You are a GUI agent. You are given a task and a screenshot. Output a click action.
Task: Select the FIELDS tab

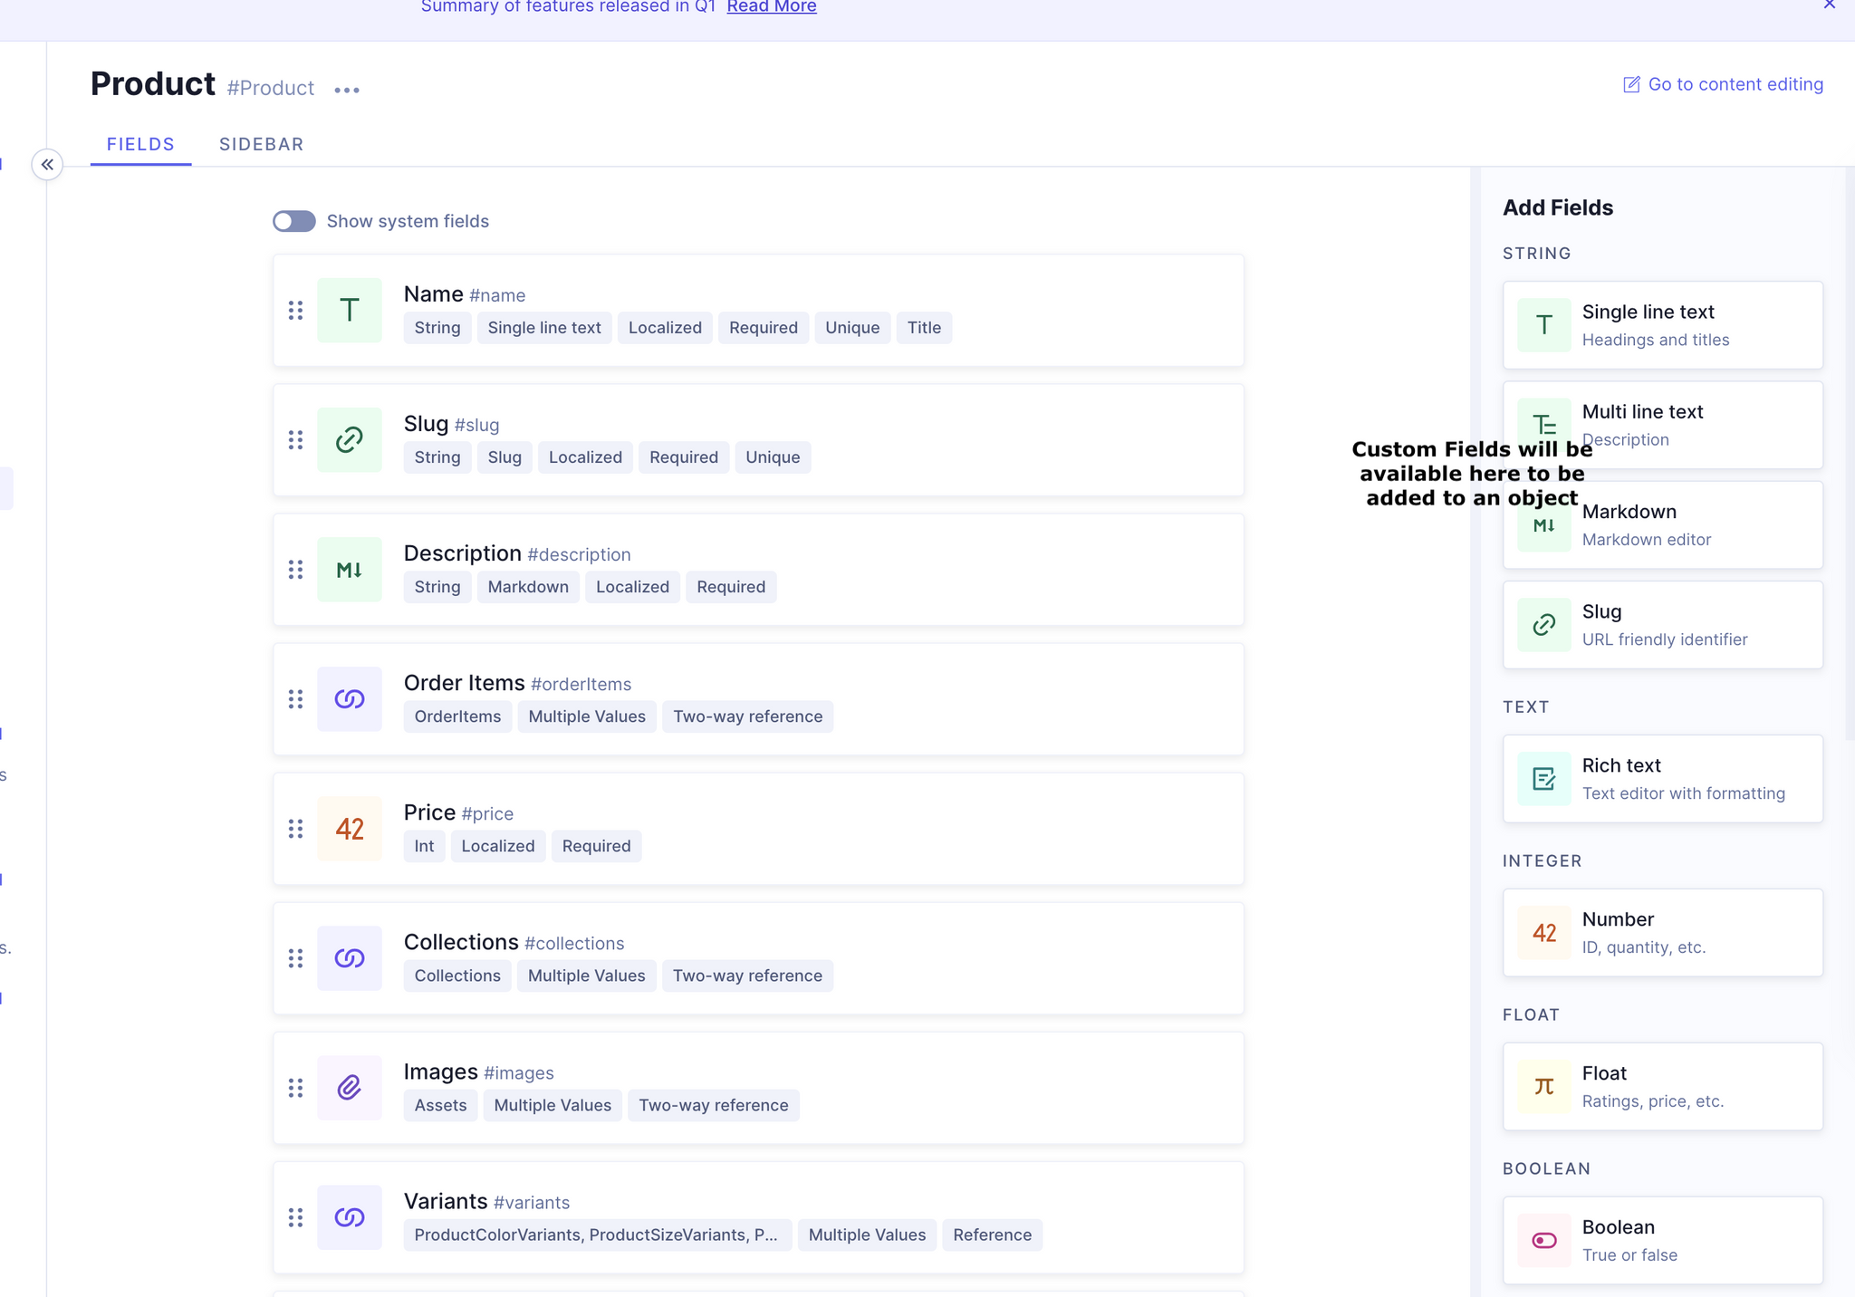pyautogui.click(x=140, y=144)
